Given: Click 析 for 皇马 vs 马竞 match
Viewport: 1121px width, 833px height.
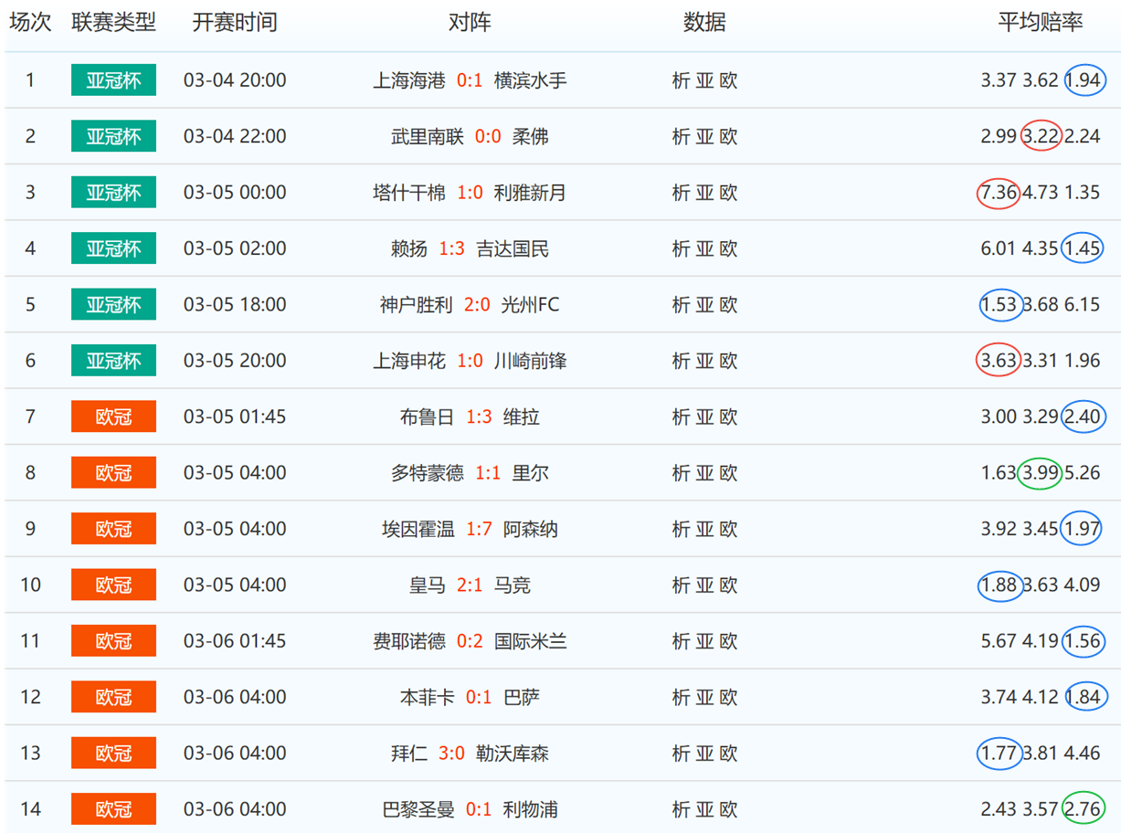Looking at the screenshot, I should tap(681, 585).
